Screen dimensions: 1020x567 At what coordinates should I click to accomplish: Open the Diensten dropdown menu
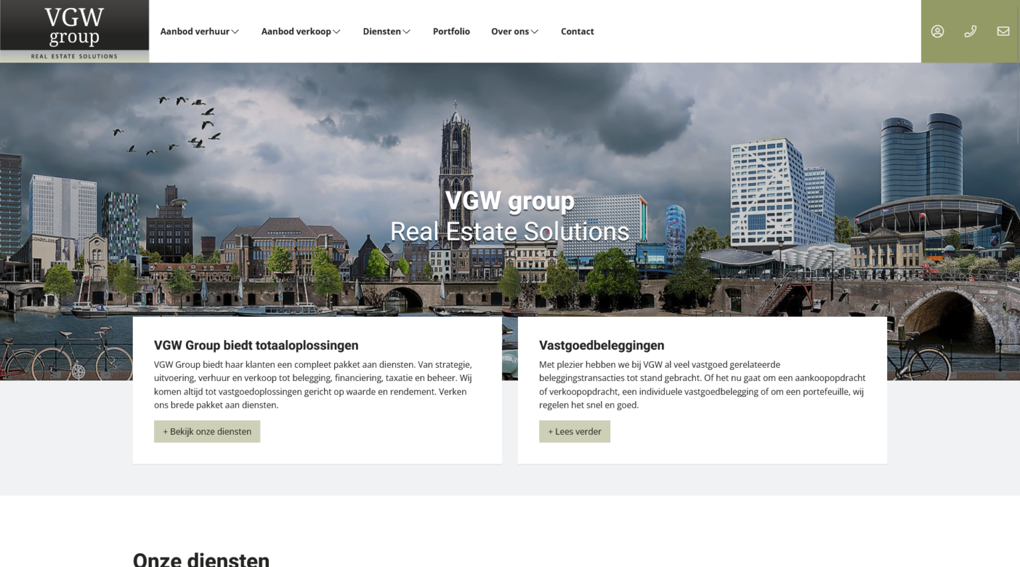[386, 31]
